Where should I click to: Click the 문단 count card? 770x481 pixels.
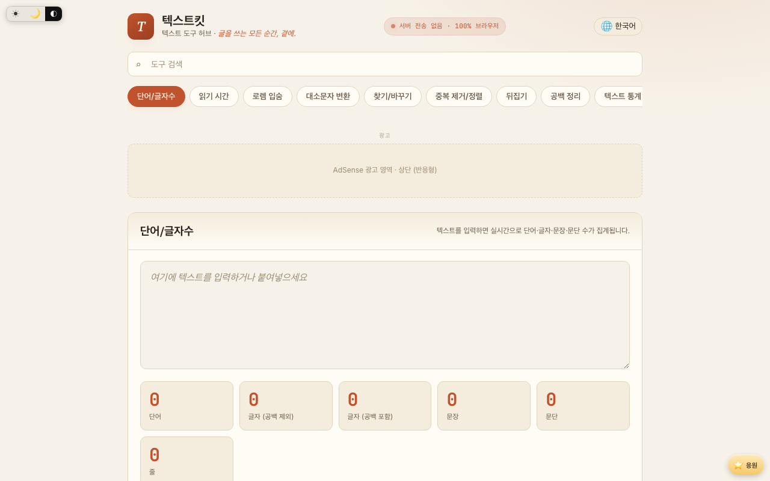[583, 406]
